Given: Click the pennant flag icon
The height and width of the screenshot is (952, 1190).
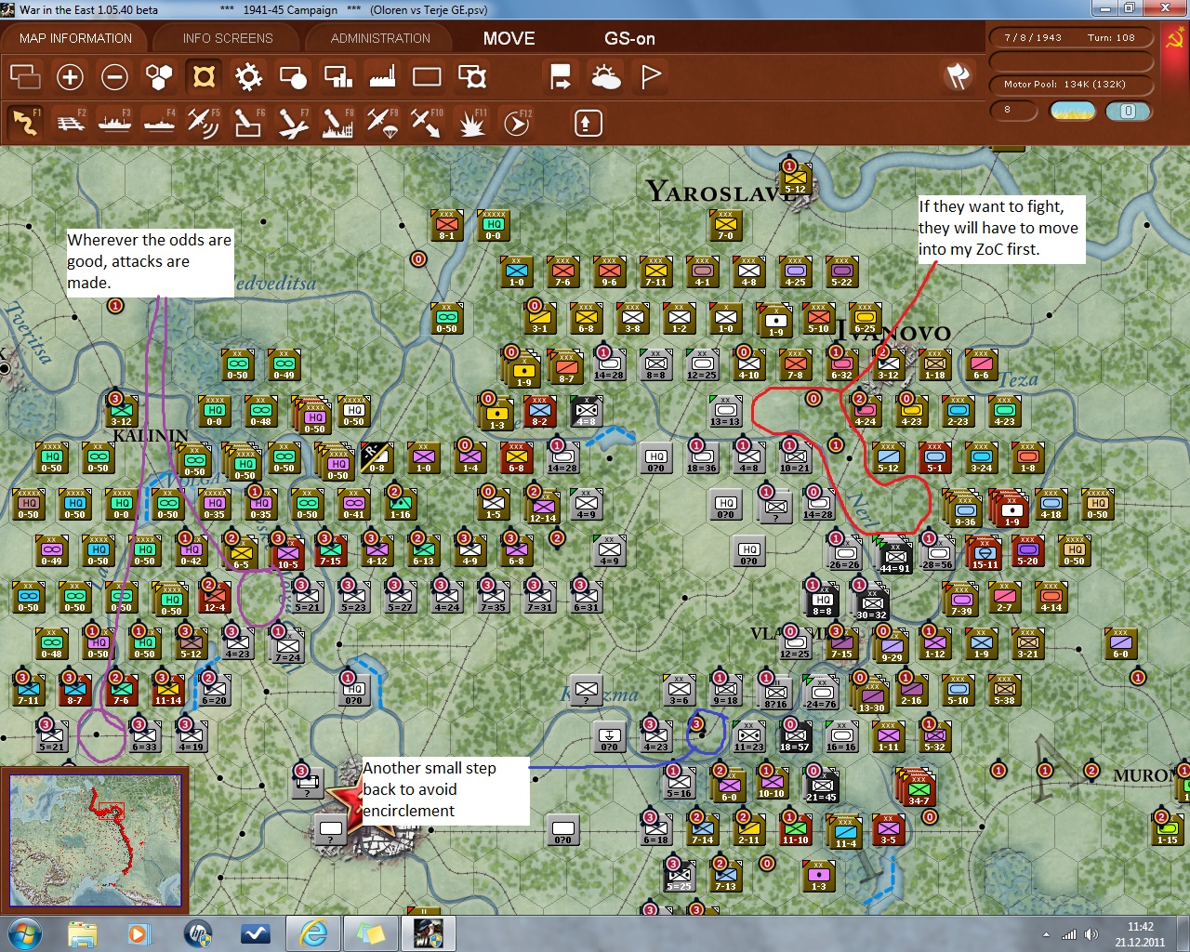Looking at the screenshot, I should [650, 76].
